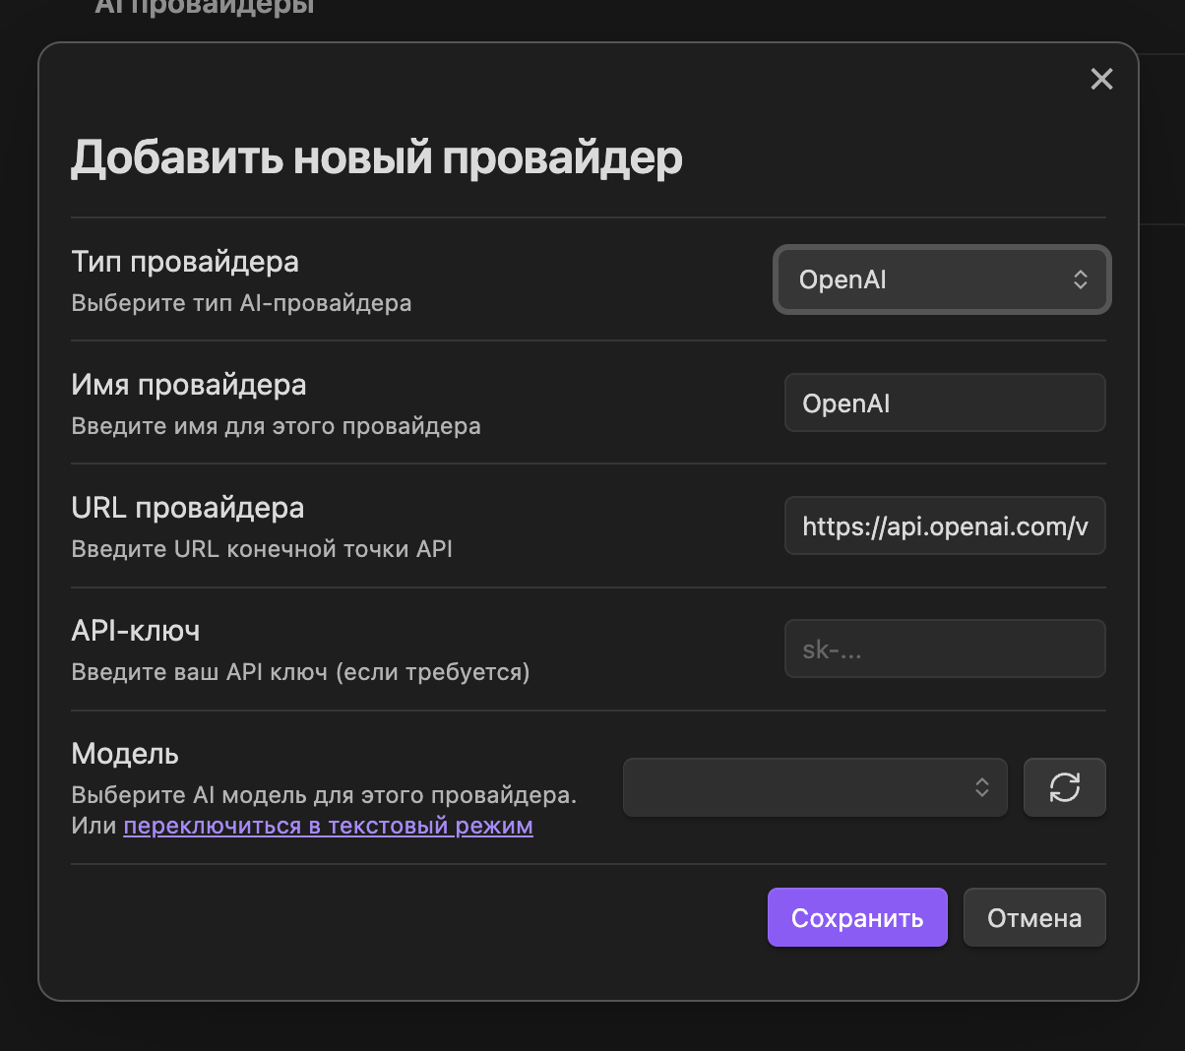Click the Тип провайдера label

185,262
